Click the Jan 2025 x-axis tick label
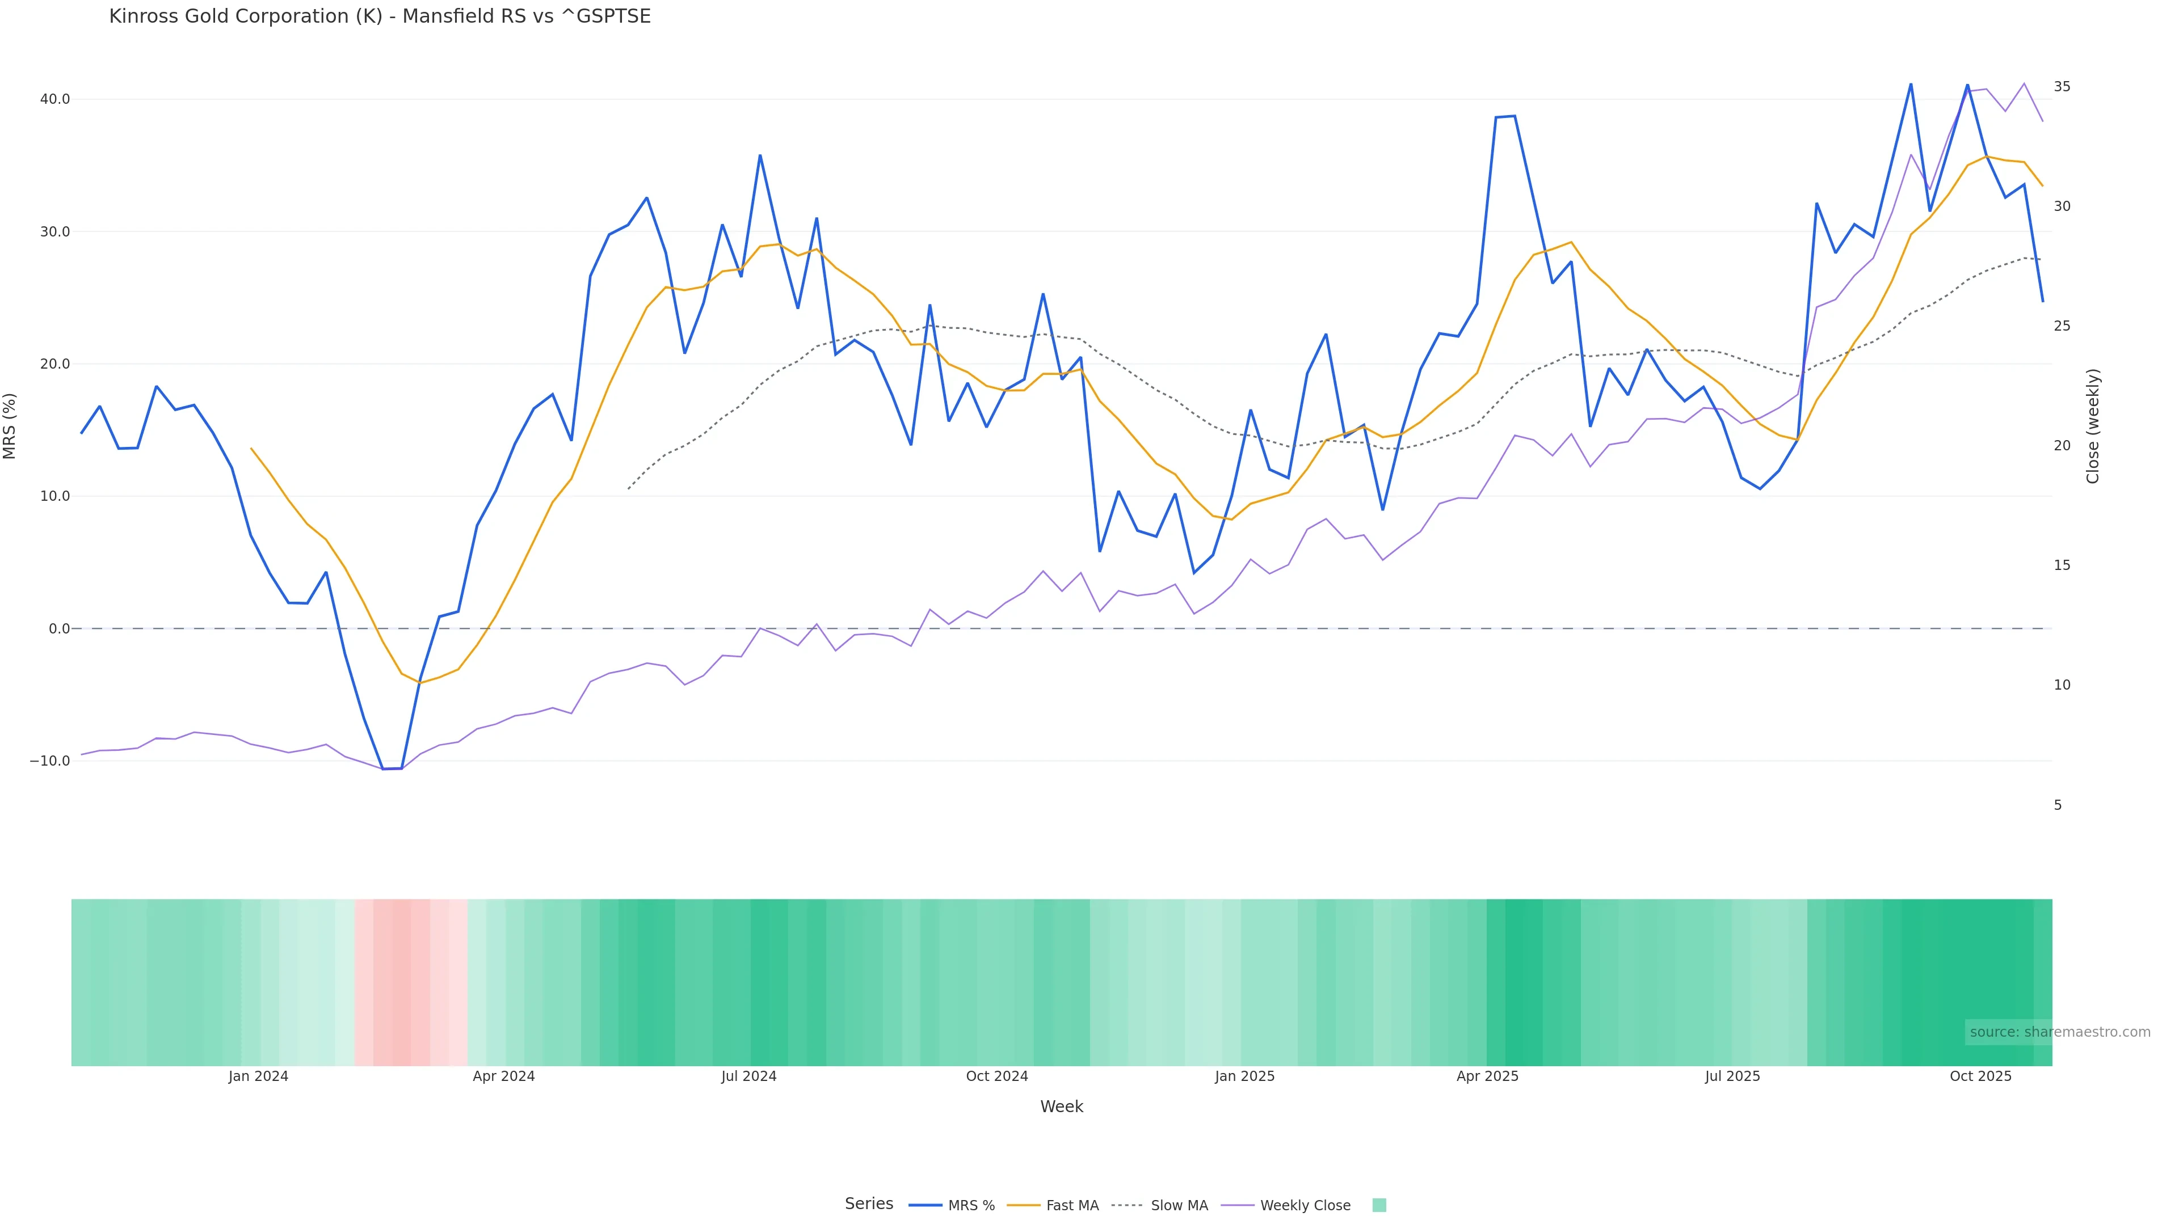 pyautogui.click(x=1244, y=1076)
